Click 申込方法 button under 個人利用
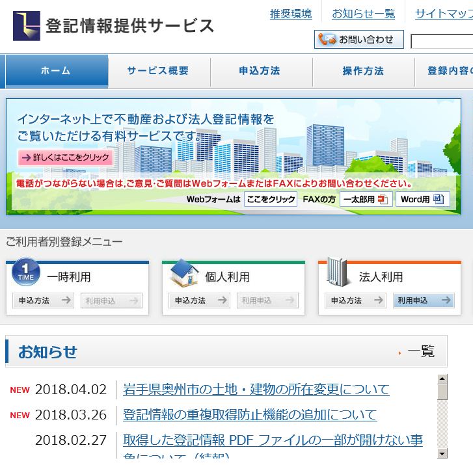This screenshot has height=465, width=473. pyautogui.click(x=199, y=300)
